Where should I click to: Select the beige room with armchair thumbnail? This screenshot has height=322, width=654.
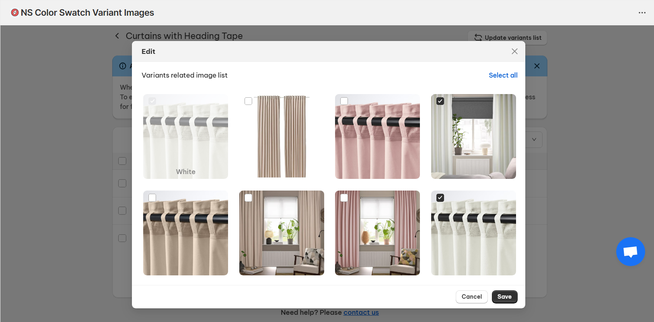[x=282, y=233]
